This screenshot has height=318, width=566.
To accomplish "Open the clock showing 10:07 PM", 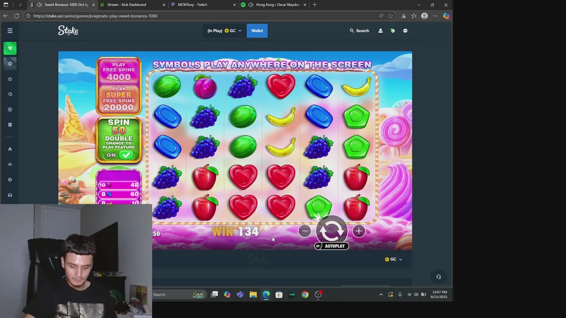I will click(x=439, y=295).
